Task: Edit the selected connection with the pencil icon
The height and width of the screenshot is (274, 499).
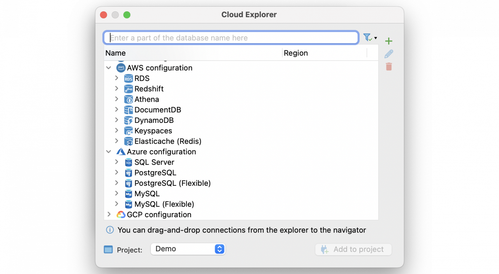Action: coord(389,54)
